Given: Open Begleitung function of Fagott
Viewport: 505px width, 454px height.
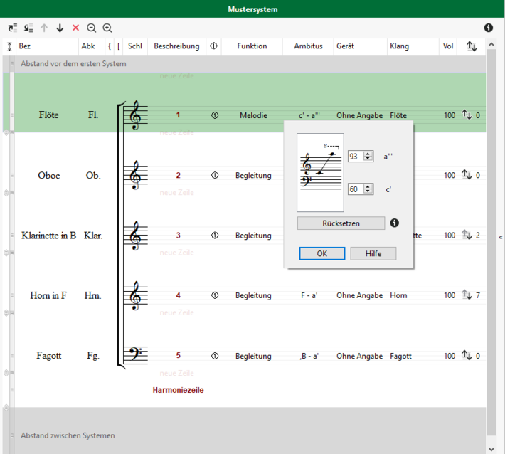Looking at the screenshot, I should 253,356.
